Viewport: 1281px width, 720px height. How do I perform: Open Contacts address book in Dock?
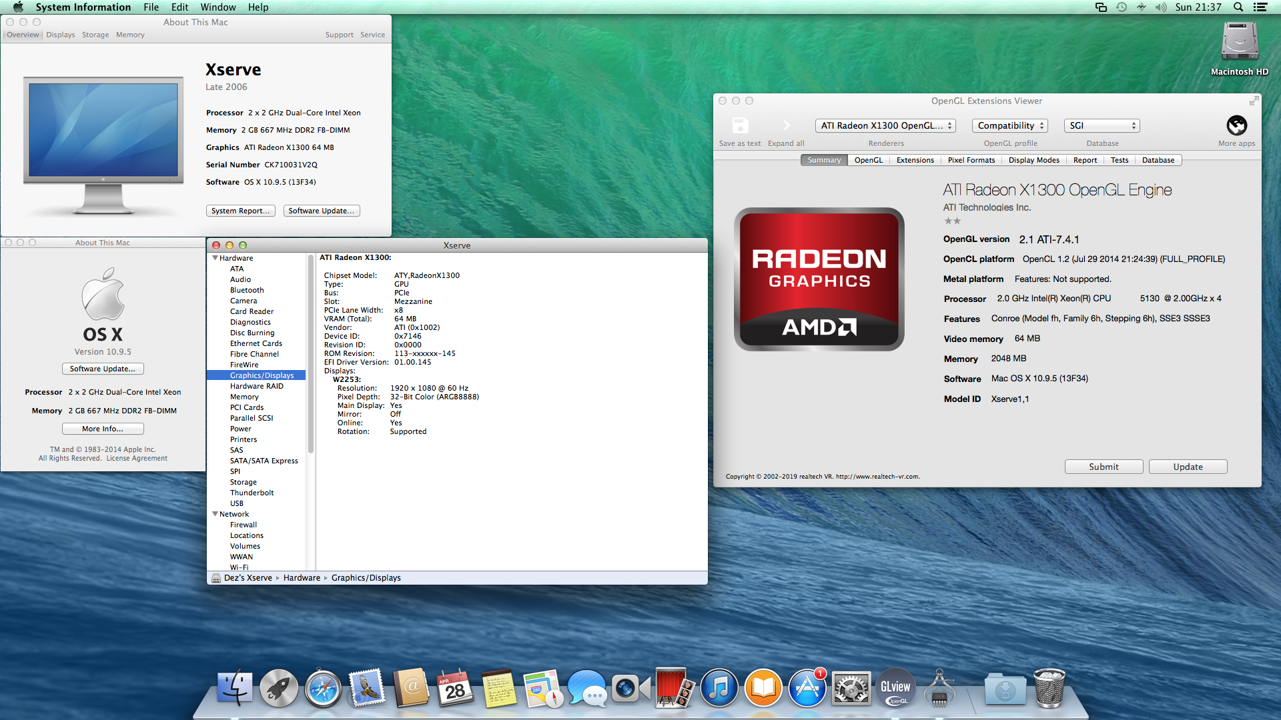pos(411,688)
